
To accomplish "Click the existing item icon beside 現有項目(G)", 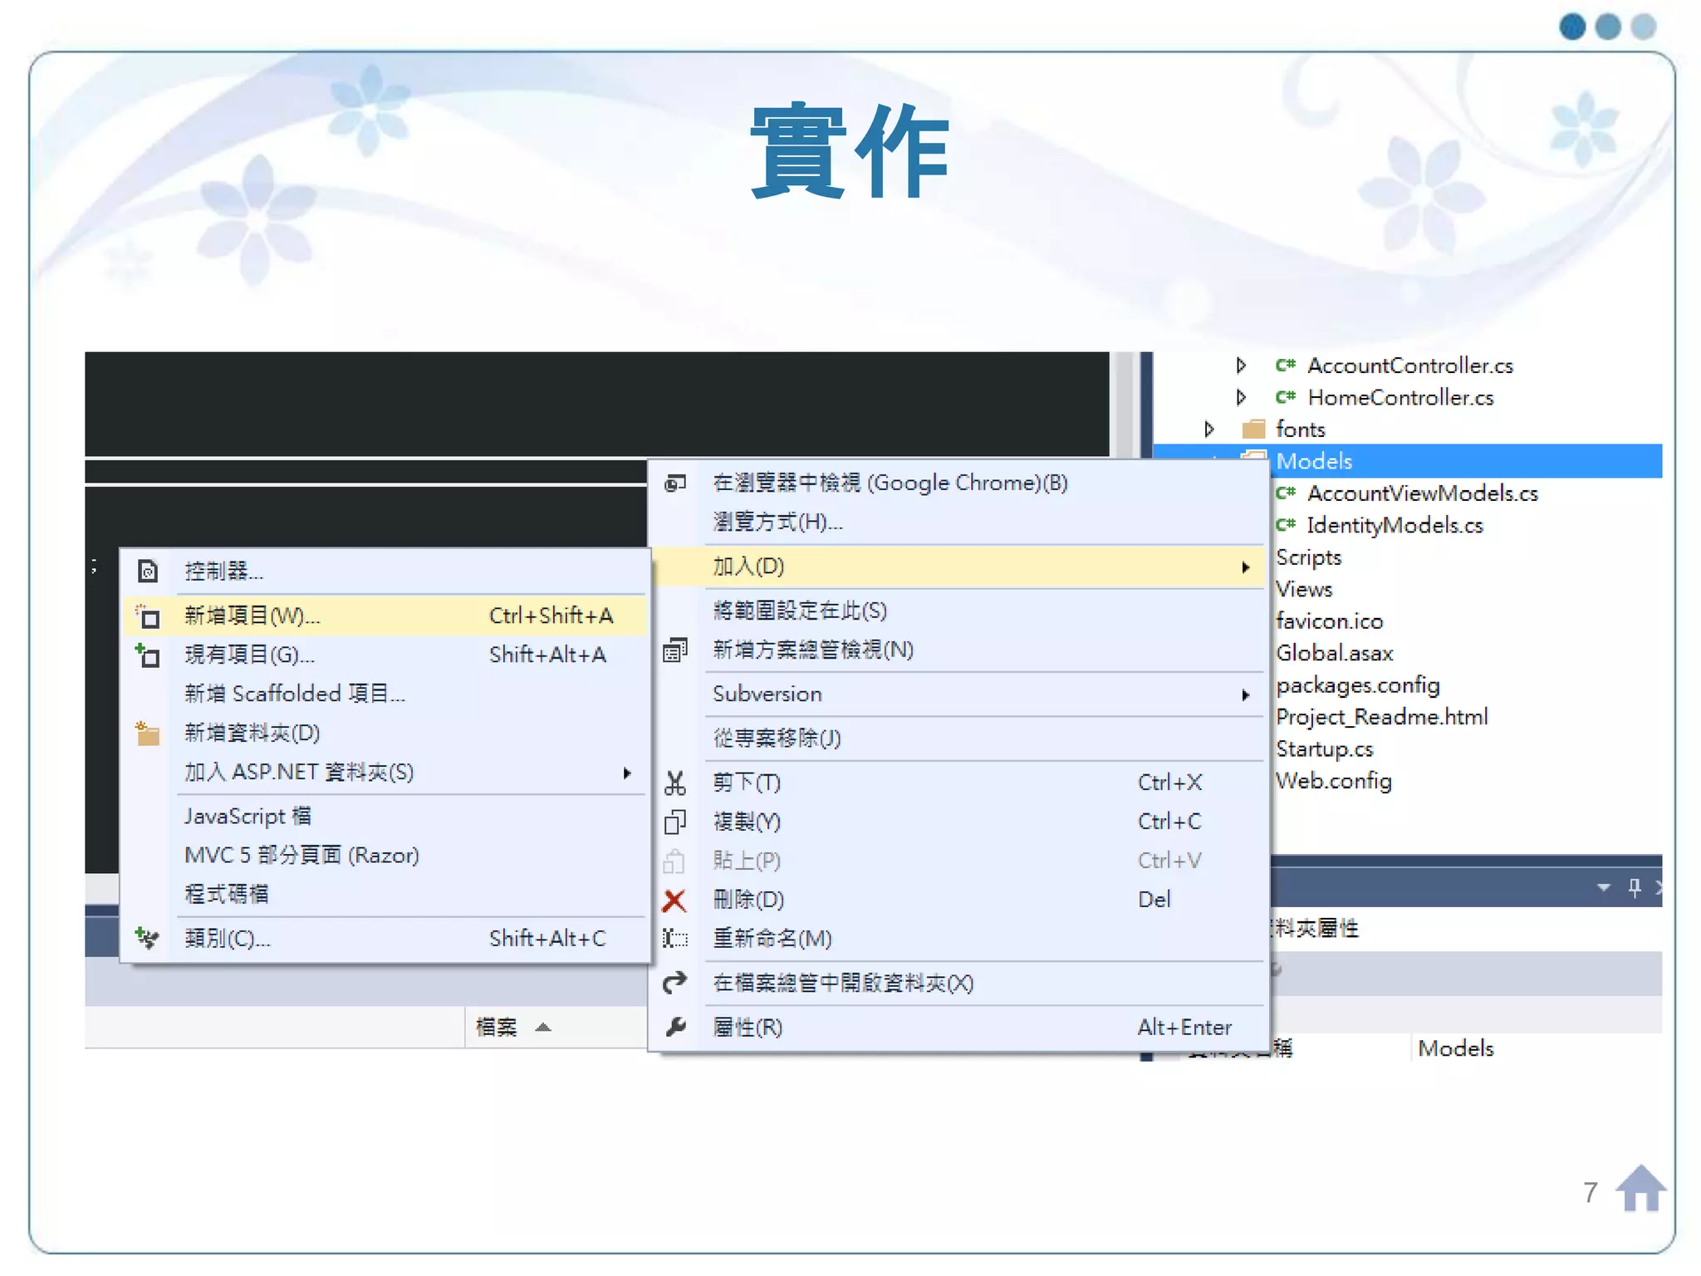I will (x=148, y=655).
